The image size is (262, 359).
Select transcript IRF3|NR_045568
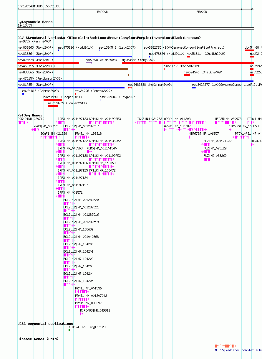pyautogui.click(x=70, y=148)
